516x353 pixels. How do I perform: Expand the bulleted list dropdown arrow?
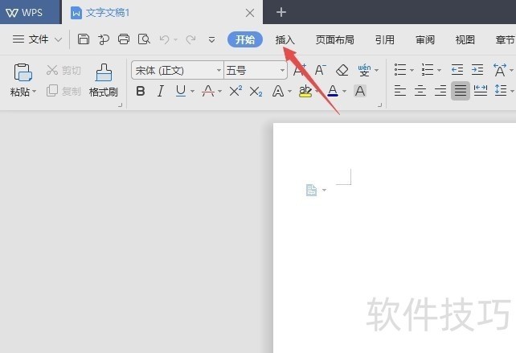412,70
